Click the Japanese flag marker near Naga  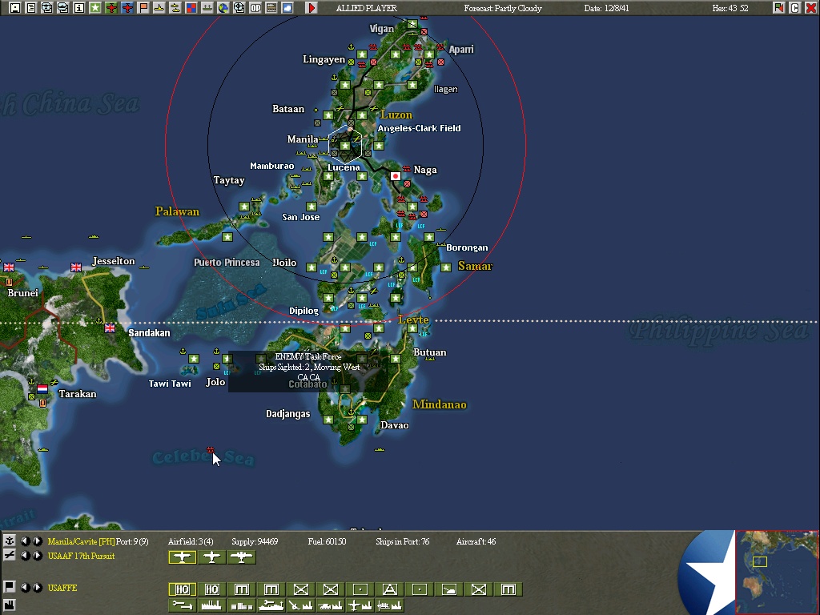396,176
